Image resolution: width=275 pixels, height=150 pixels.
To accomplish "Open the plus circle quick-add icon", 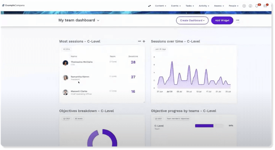I will point(244,6).
